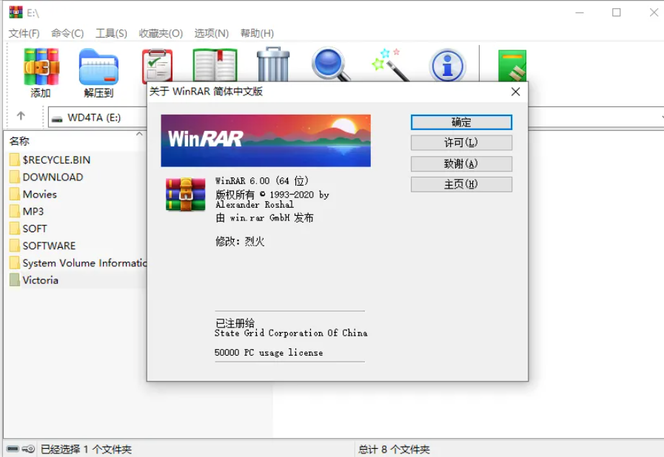
Task: Open the 帮助(H) menu
Action: 257,33
